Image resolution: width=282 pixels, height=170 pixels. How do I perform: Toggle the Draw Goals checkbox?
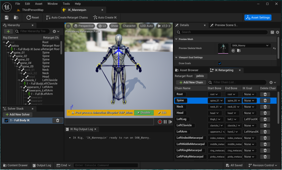pos(219,63)
